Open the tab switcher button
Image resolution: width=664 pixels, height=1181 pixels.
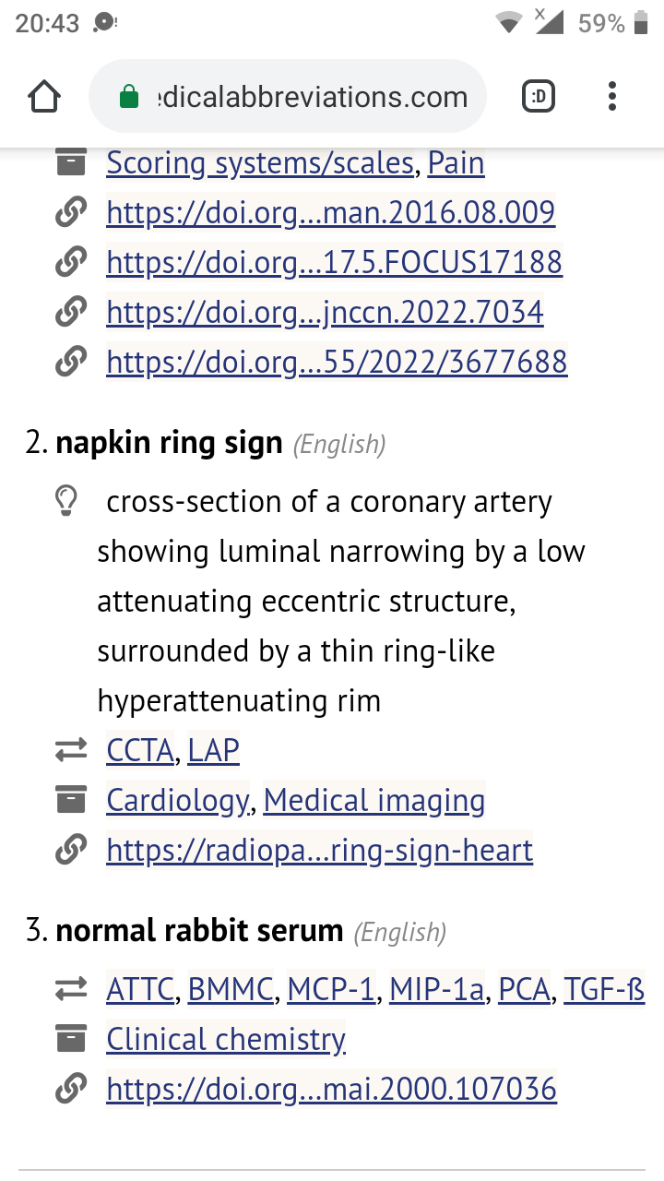pos(539,96)
